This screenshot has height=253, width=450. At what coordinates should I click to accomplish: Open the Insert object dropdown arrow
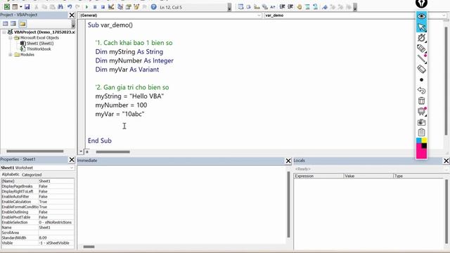pos(20,7)
